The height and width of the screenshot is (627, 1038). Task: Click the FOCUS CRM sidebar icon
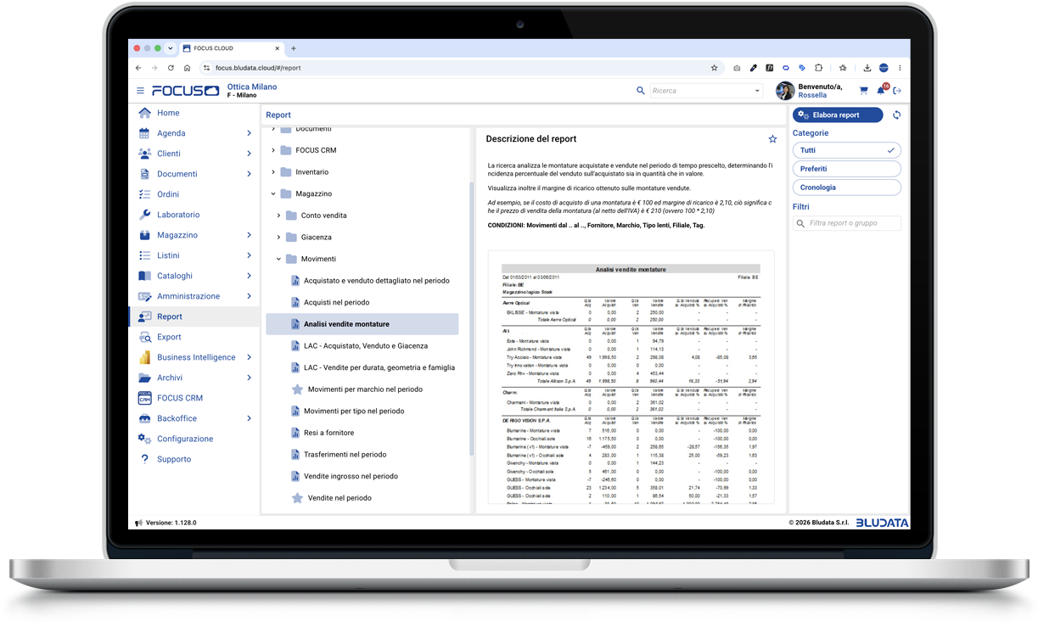(x=144, y=398)
